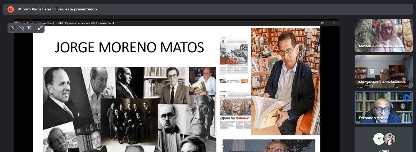Toggle the muted microphone icon
This screenshot has height=152, width=416.
click(13, 28)
